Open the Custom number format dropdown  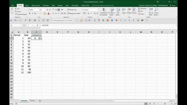click(x=98, y=10)
